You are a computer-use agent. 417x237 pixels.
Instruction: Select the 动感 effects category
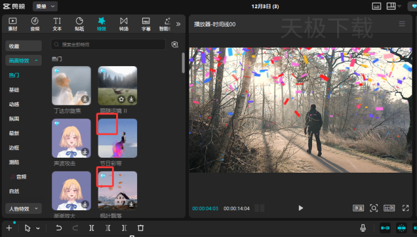14,104
